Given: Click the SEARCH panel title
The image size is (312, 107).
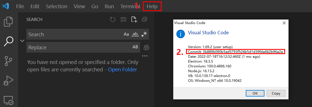Looking at the screenshot, I should point(34,20).
